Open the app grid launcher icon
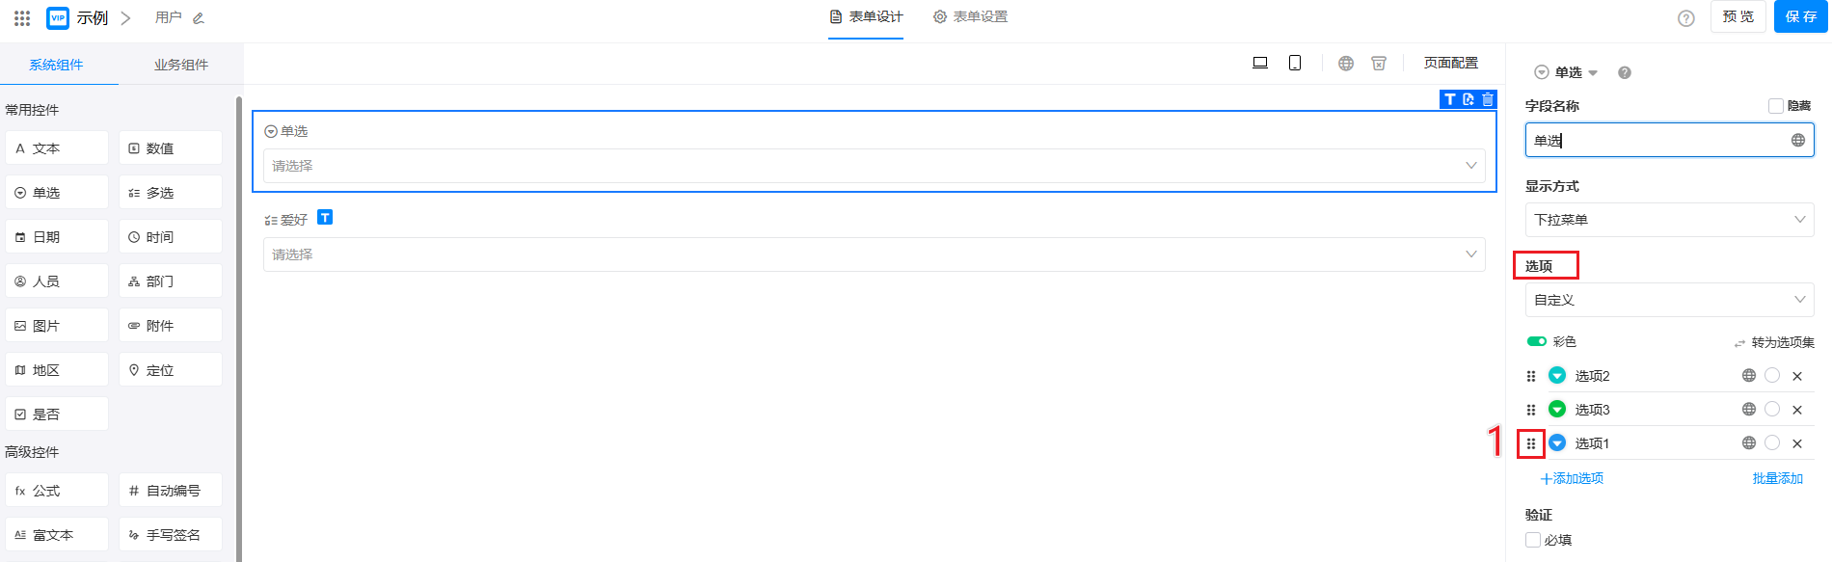Screen dimensions: 1832x562 coord(22,17)
